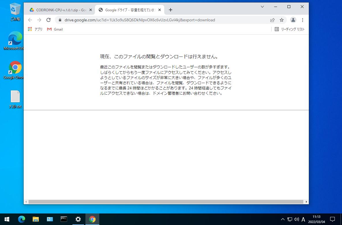This screenshot has height=225, width=342.
Task: Open the blue monitor app taskbar icon
Action: (50, 219)
